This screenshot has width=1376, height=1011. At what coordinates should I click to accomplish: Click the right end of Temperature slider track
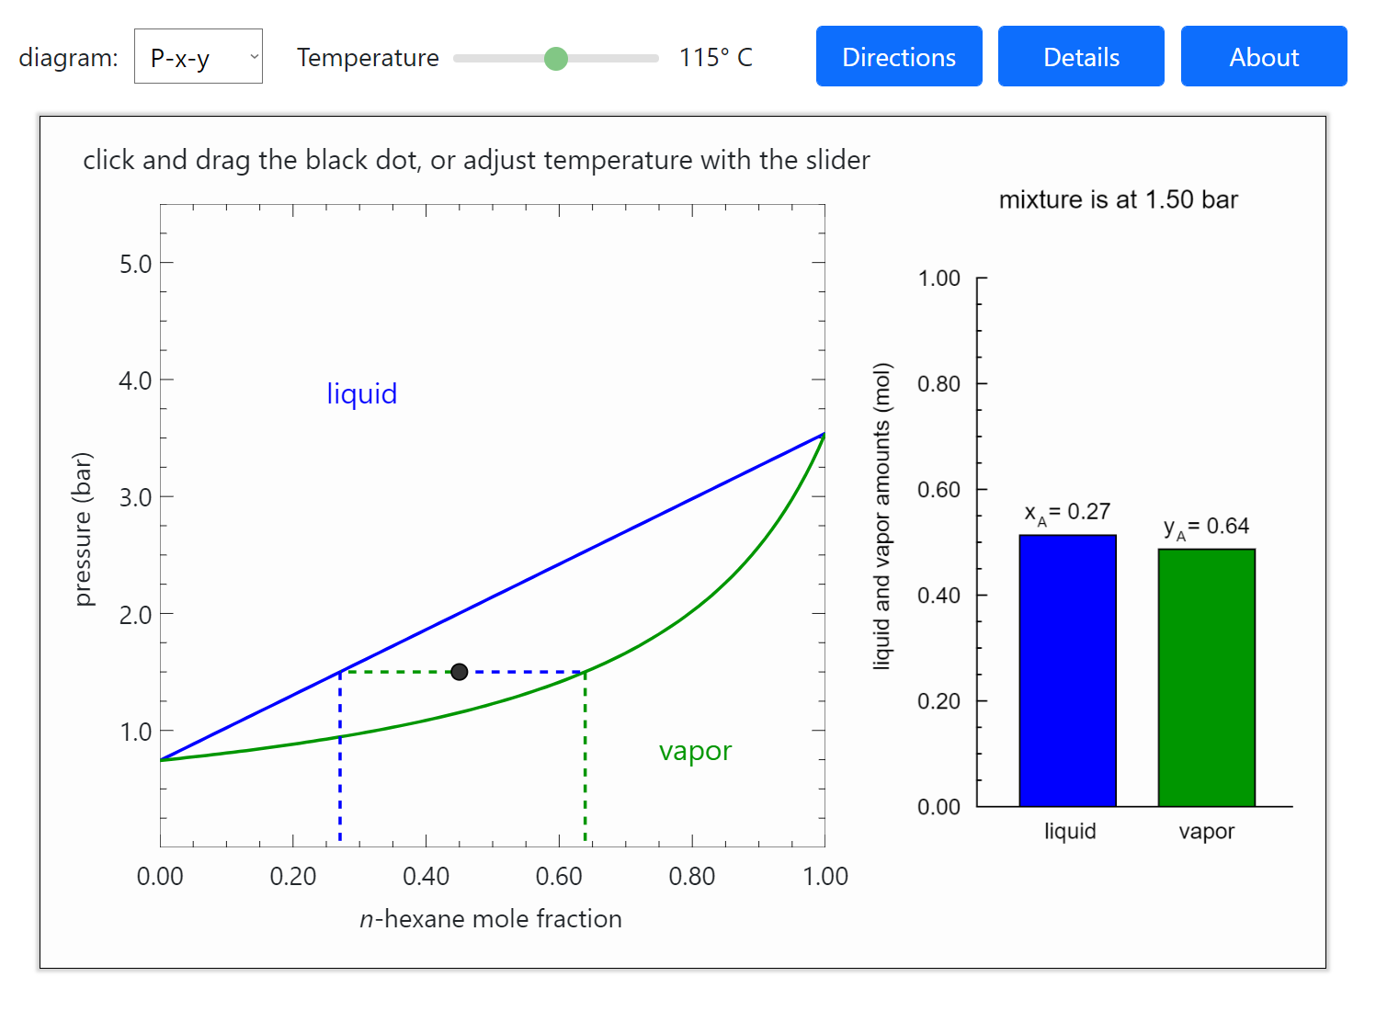pyautogui.click(x=654, y=59)
